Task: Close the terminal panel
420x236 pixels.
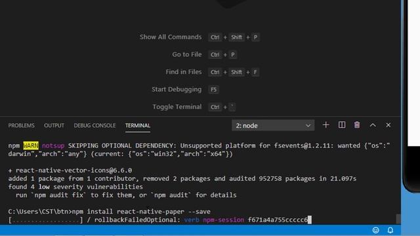Action: (x=388, y=125)
